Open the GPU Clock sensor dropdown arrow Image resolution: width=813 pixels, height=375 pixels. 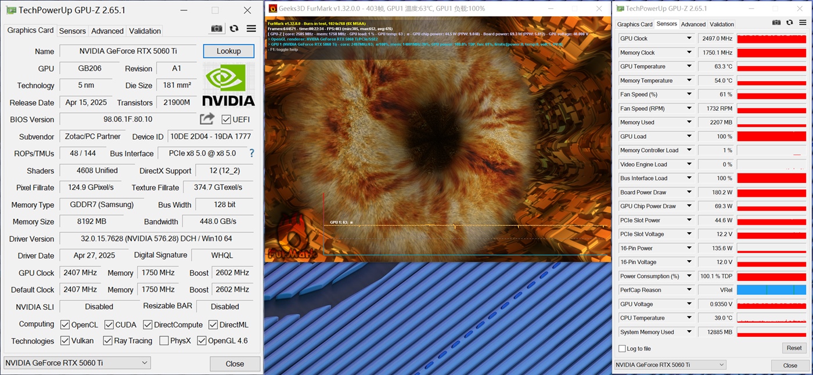point(689,38)
